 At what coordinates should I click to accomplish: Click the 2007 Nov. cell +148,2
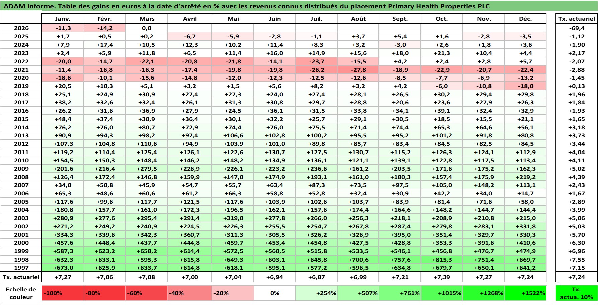coord(484,185)
